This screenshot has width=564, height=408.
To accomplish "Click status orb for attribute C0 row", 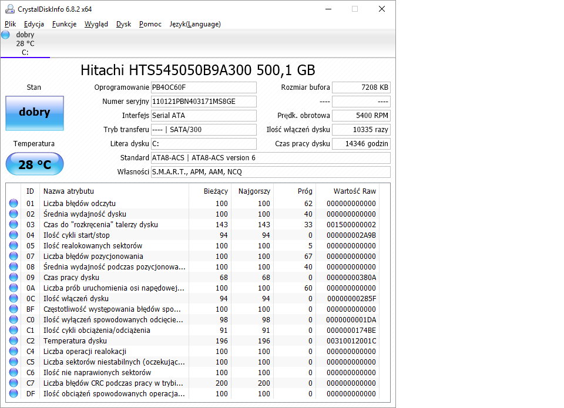I will (14, 319).
